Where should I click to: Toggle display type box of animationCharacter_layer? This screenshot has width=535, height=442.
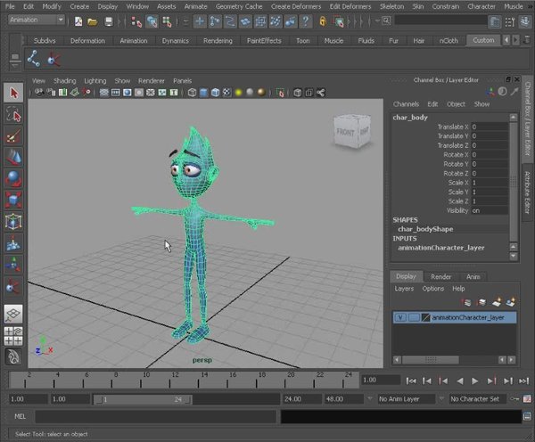414,317
